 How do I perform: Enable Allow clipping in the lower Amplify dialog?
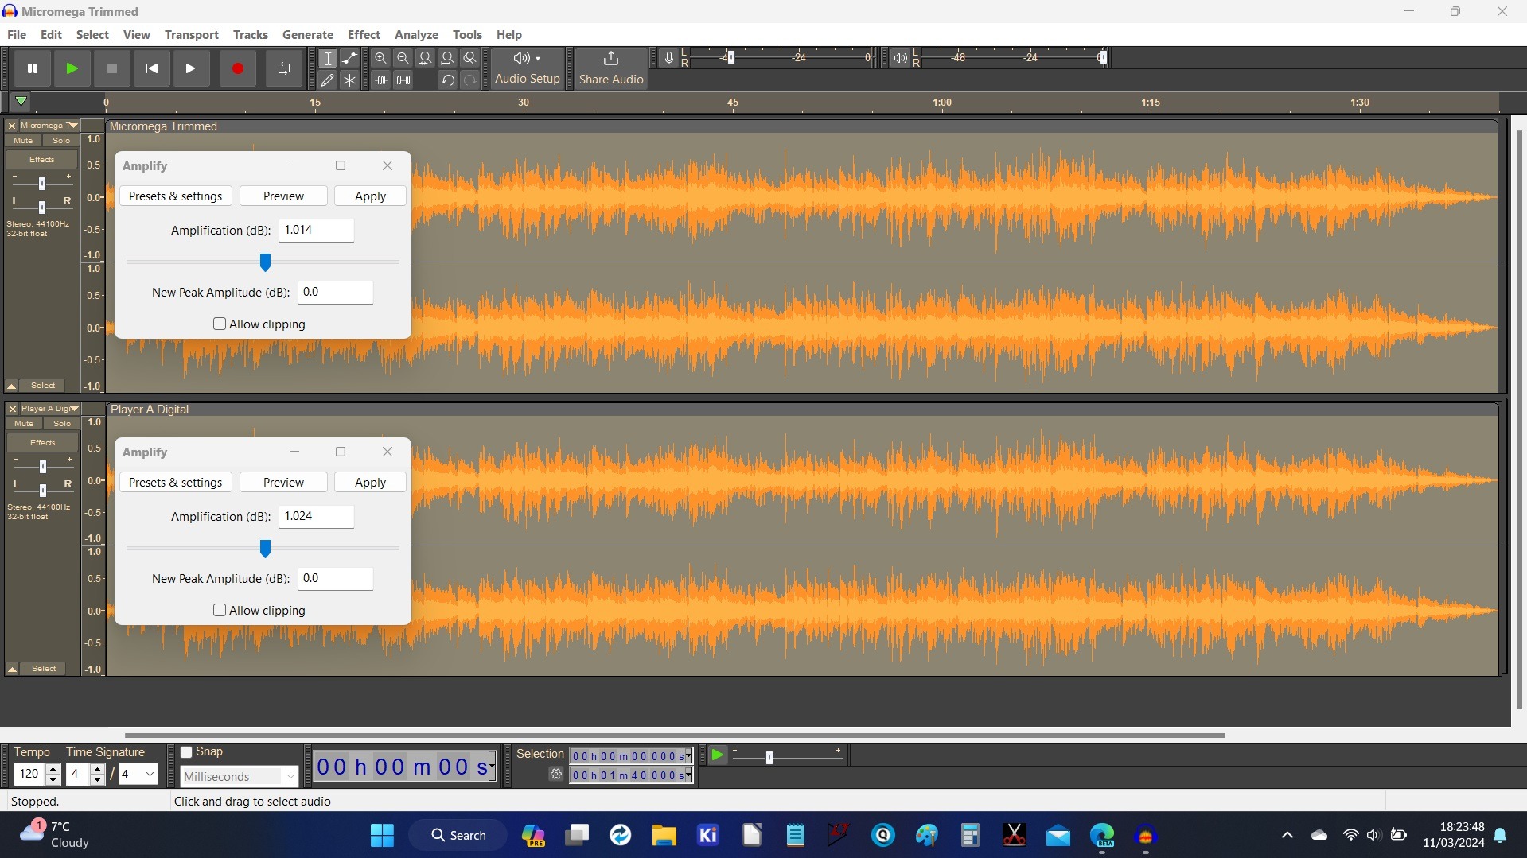pos(220,610)
